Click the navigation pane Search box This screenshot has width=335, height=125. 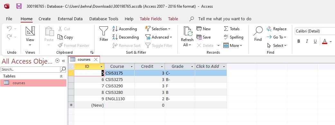click(30, 69)
